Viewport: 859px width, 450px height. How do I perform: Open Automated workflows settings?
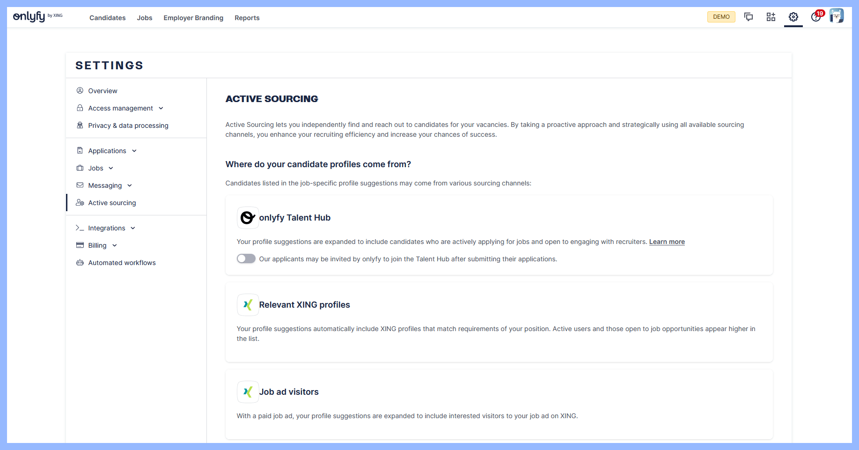(x=122, y=263)
